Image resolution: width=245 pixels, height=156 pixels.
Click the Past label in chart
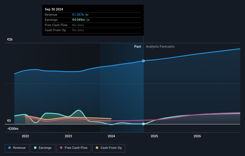click(138, 46)
